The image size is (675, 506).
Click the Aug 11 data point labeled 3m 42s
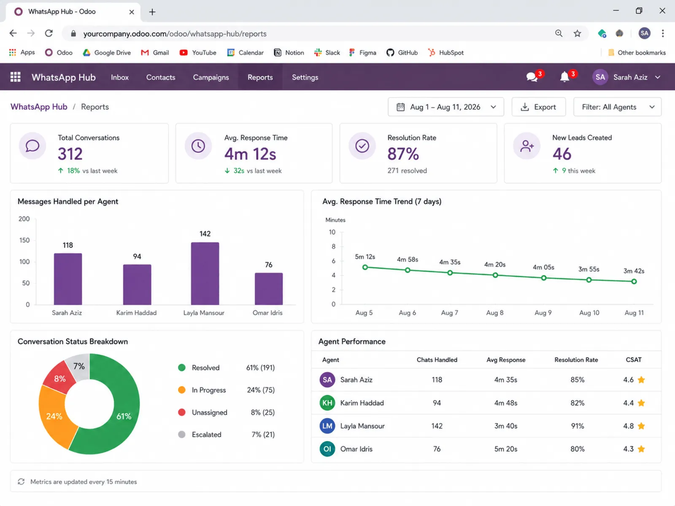point(634,281)
